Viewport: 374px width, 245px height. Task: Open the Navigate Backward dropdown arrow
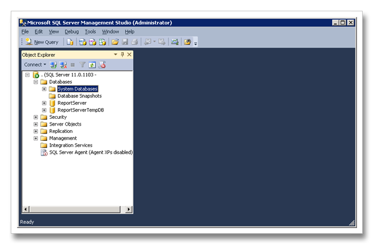coord(154,42)
